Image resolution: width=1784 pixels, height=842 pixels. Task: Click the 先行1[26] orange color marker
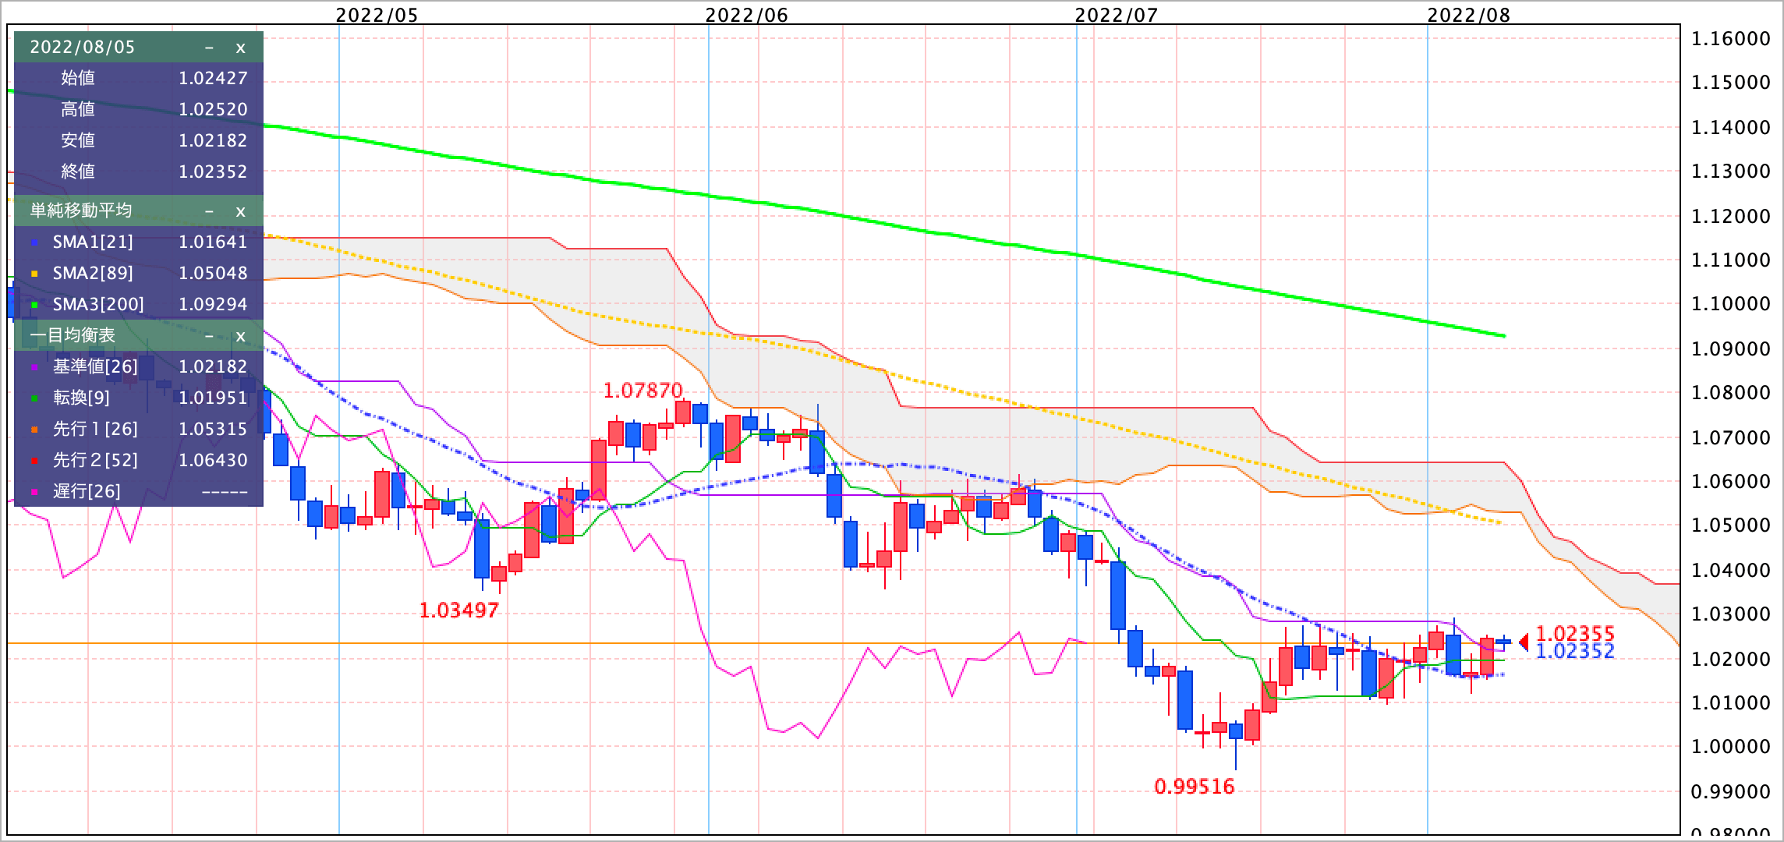coord(34,430)
